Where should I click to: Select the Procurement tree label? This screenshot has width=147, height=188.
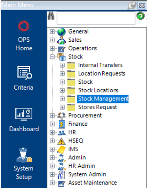coord(85,116)
